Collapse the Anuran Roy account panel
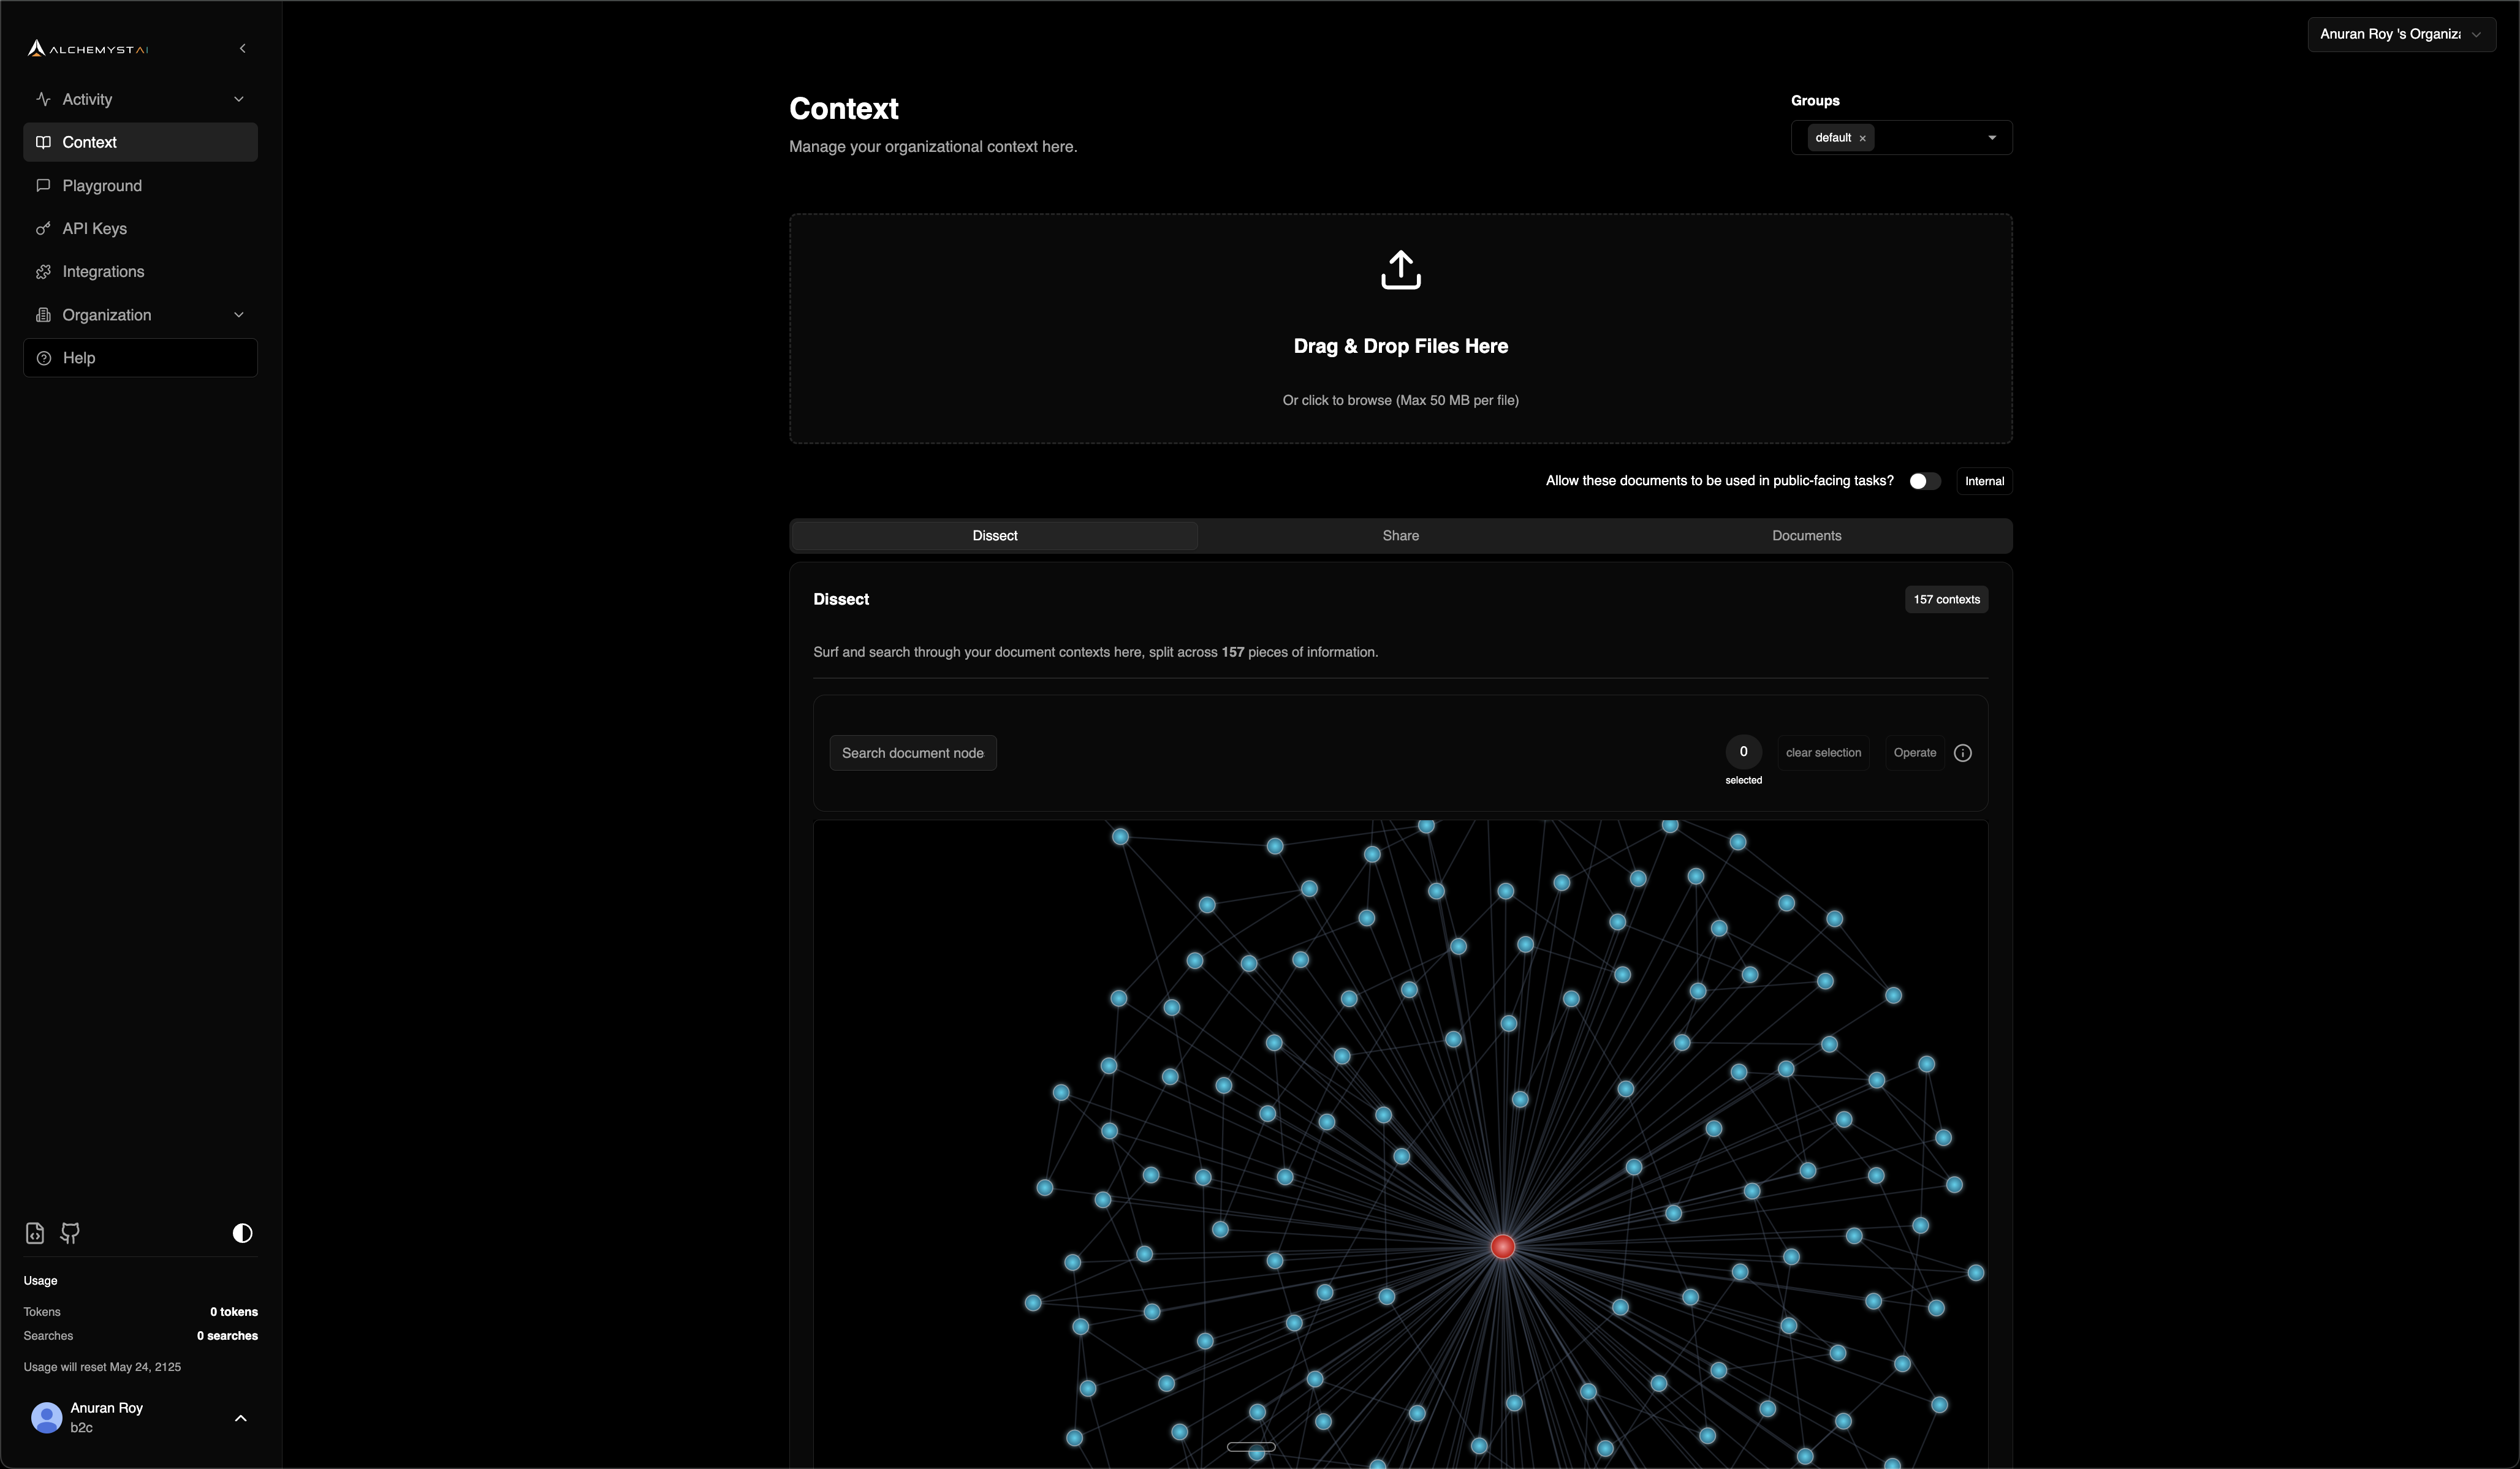Screen dimensions: 2520x1469 (240, 1418)
